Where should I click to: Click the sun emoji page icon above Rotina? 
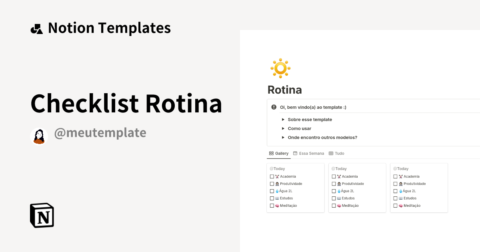click(x=280, y=68)
